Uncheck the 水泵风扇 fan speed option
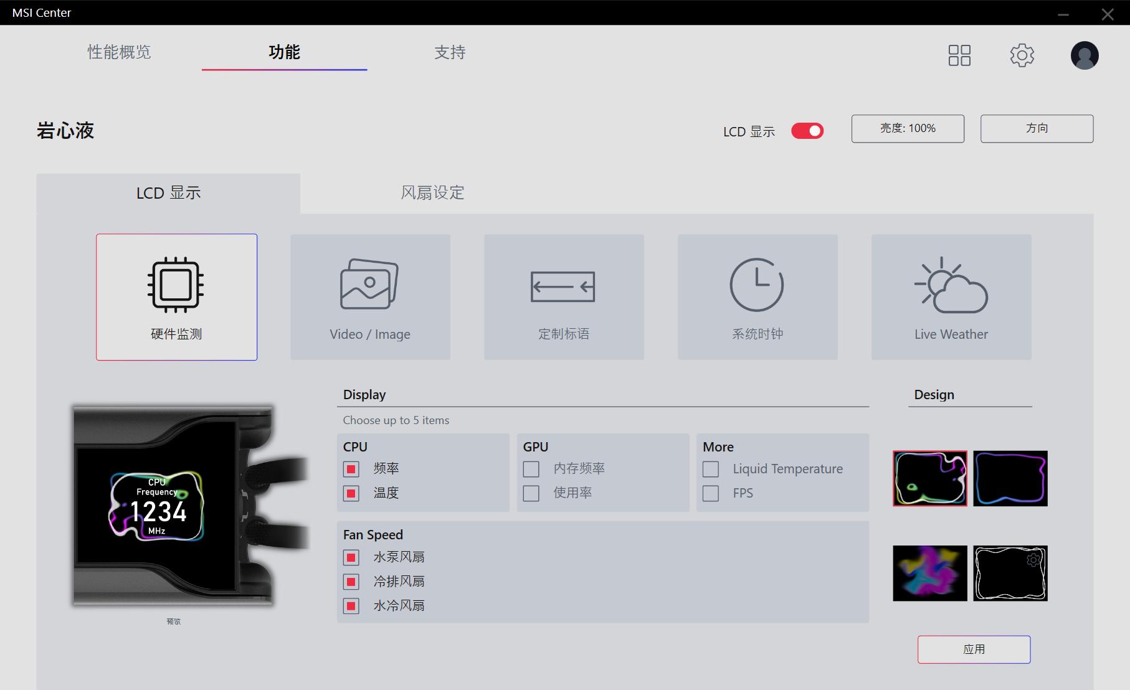The image size is (1130, 690). [351, 557]
